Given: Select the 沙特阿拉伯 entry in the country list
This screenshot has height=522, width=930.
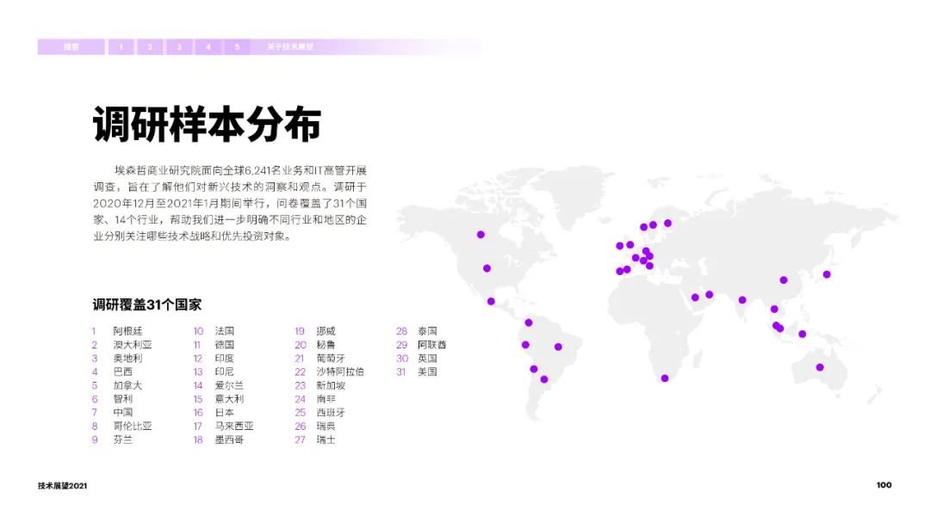Looking at the screenshot, I should (340, 372).
